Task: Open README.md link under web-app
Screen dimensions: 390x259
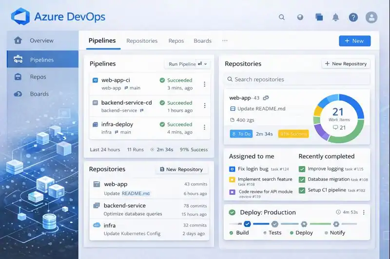Action: [x=136, y=193]
